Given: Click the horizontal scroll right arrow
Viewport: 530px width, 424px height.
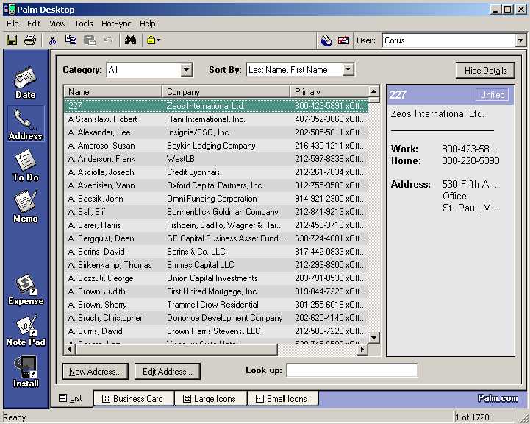Looking at the screenshot, I should 362,349.
